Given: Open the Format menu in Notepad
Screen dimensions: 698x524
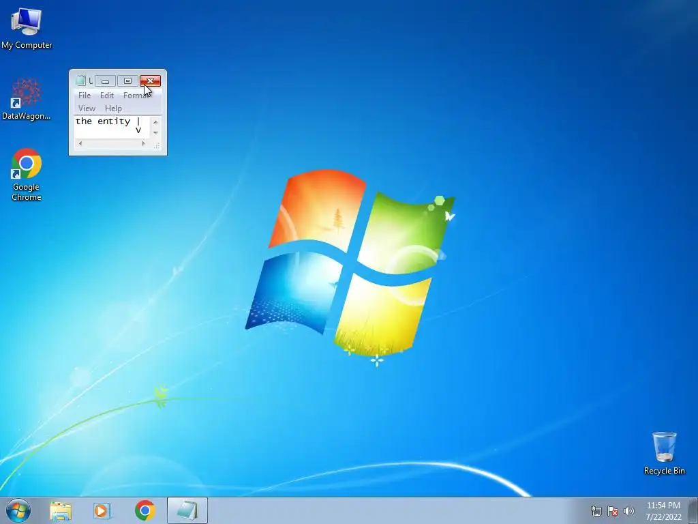Looking at the screenshot, I should [x=136, y=96].
